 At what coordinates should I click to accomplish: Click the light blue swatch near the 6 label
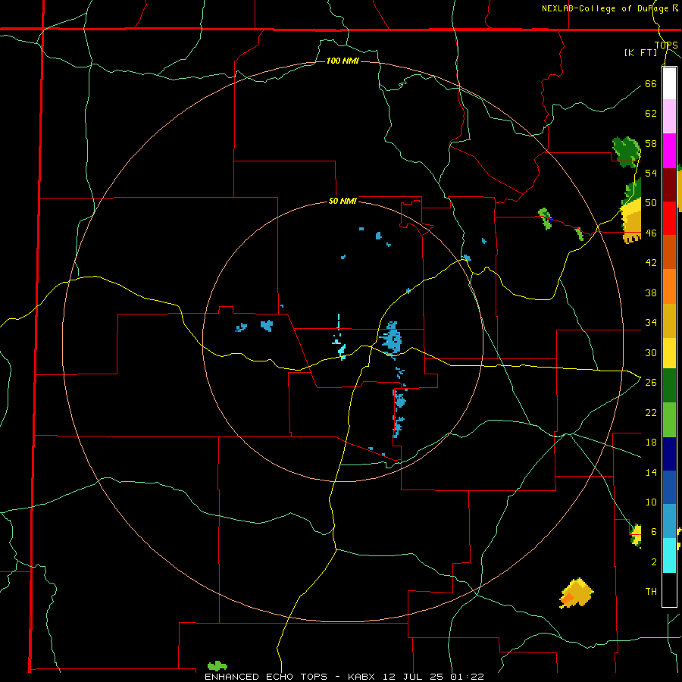(x=669, y=521)
